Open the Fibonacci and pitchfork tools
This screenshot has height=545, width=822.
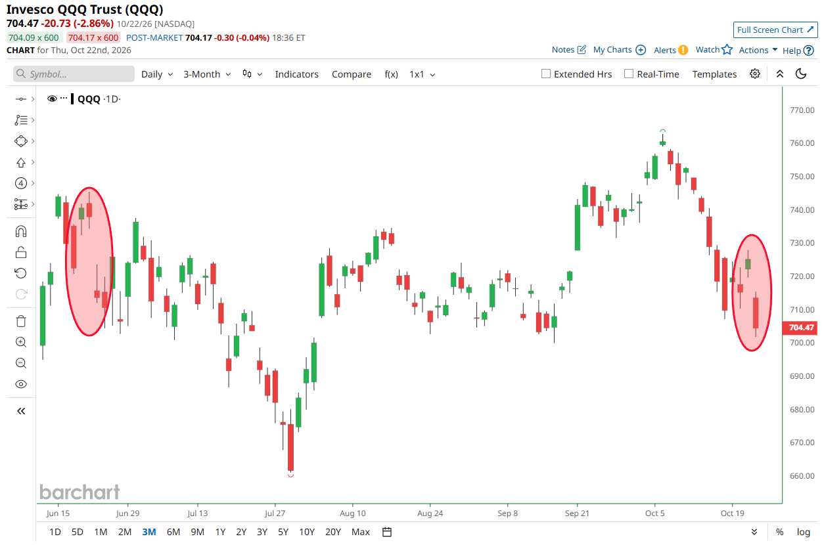click(x=20, y=120)
